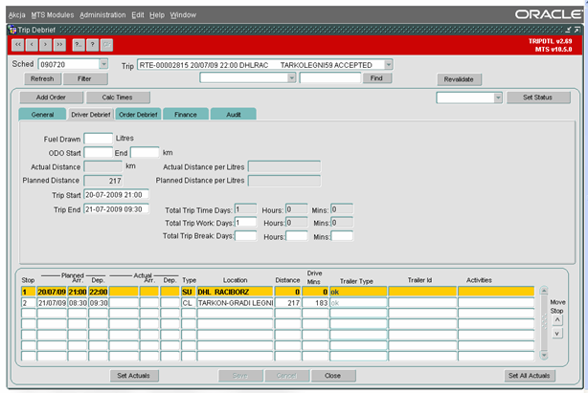Expand the Trip selection dropdown
Image resolution: width=588 pixels, height=393 pixels.
tap(389, 65)
